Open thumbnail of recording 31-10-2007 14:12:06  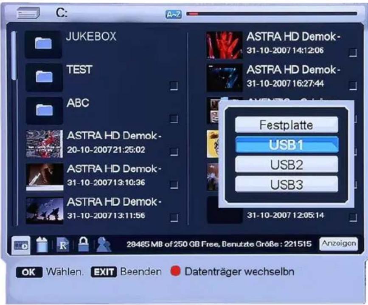[x=225, y=45]
